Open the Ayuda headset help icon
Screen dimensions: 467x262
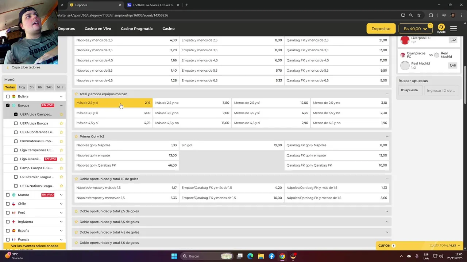[x=441, y=28]
